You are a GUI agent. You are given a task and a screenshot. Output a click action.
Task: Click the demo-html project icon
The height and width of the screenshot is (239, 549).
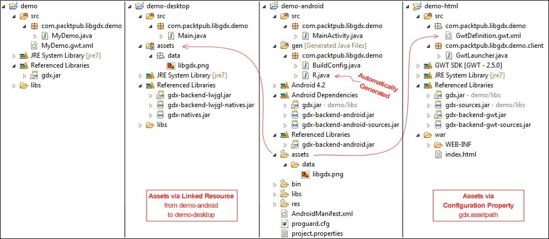point(417,5)
